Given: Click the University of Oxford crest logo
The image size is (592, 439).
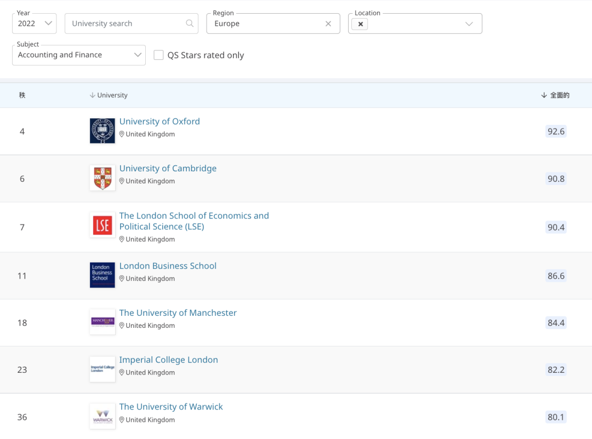Looking at the screenshot, I should pos(103,131).
